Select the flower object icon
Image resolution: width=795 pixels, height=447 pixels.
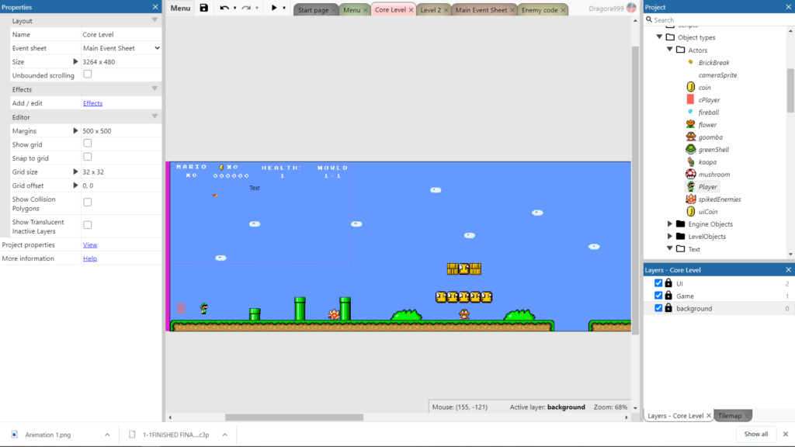pyautogui.click(x=690, y=125)
